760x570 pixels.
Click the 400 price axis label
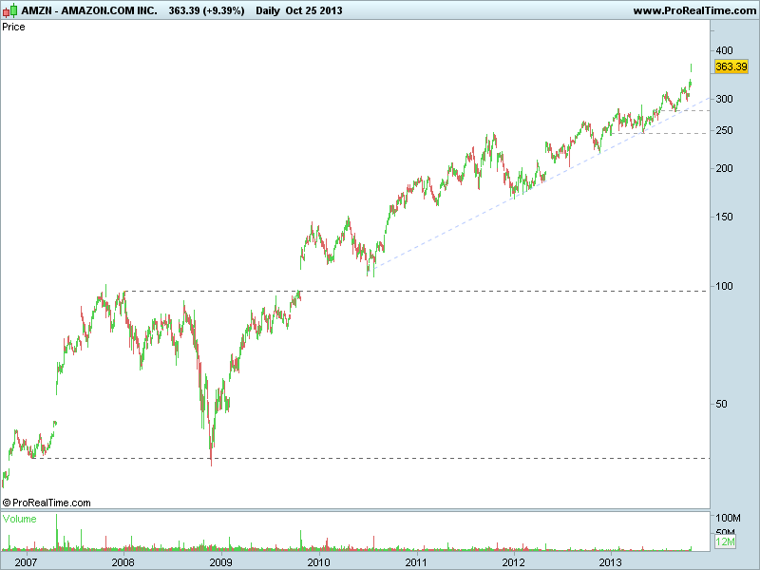724,50
